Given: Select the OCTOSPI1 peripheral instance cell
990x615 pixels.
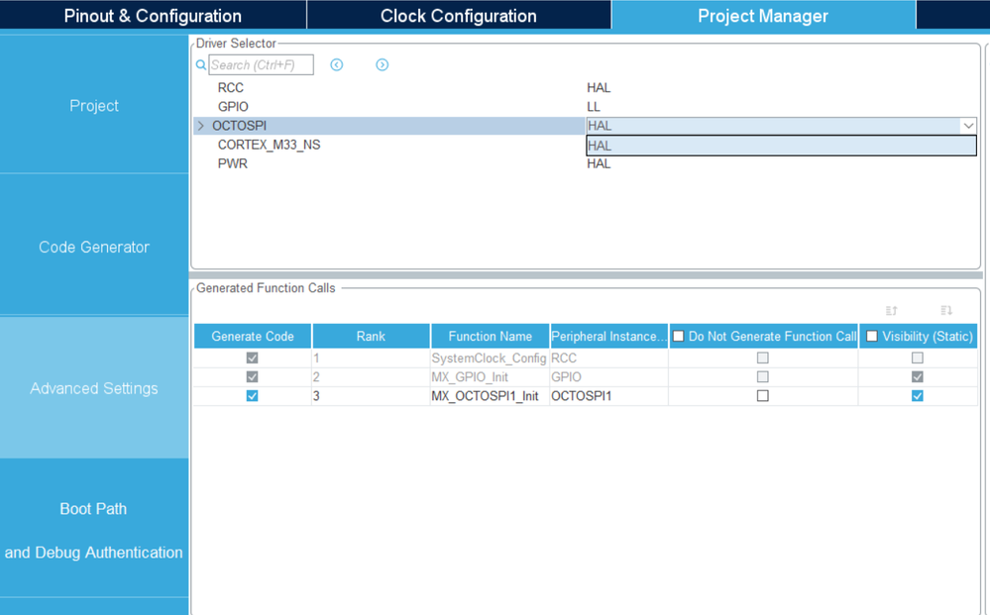Looking at the screenshot, I should 608,396.
